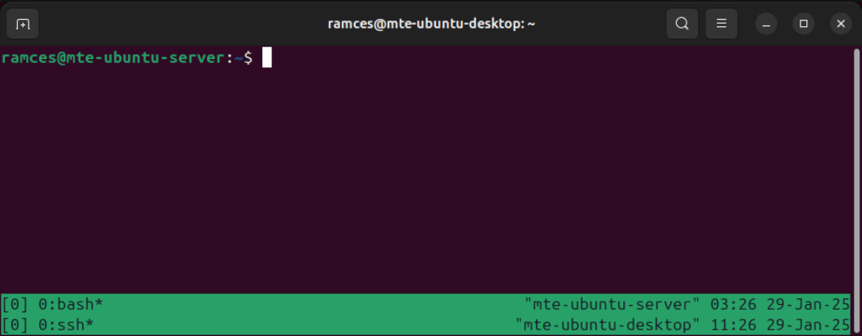Open the terminal search tool
Viewport: 862px width, 336px height.
(683, 24)
